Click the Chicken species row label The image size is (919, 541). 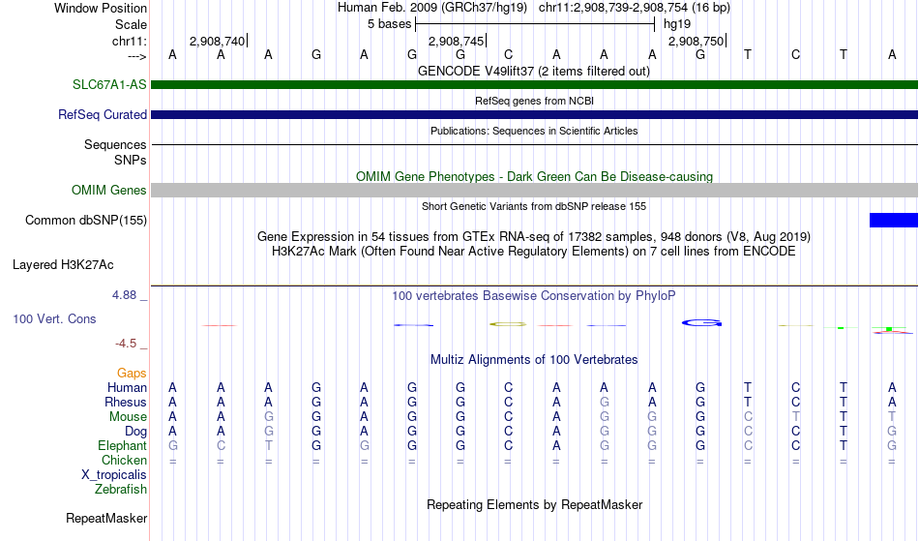(x=124, y=460)
